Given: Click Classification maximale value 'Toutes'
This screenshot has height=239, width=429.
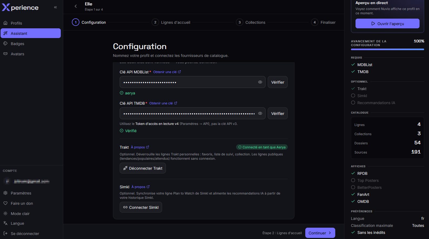Looking at the screenshot, I should tap(418, 226).
